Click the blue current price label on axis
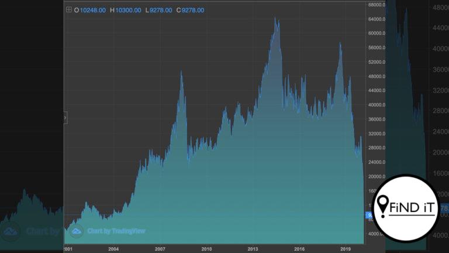Screen dimensions: 449x253 pyautogui.click(x=369, y=215)
